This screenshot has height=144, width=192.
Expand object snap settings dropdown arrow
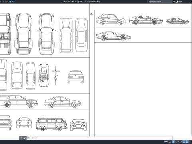(x=190, y=142)
